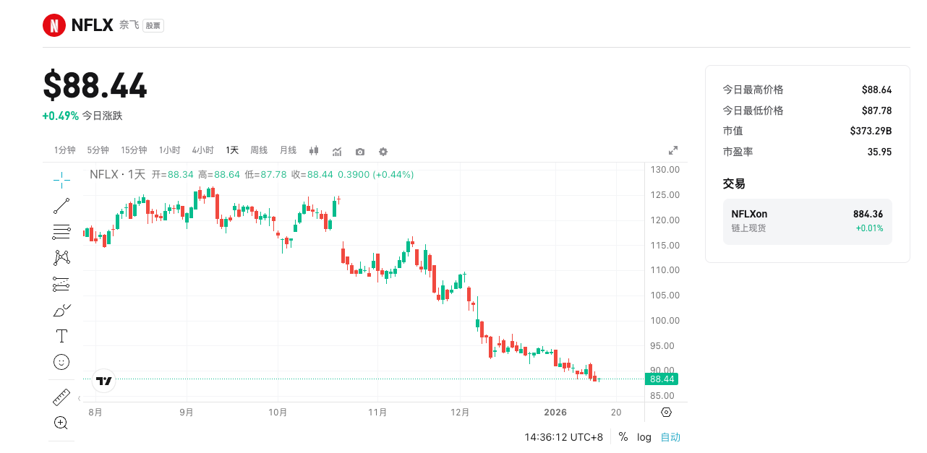Click the zoom in magnifier tool
Viewport: 927px width, 453px height.
click(61, 423)
